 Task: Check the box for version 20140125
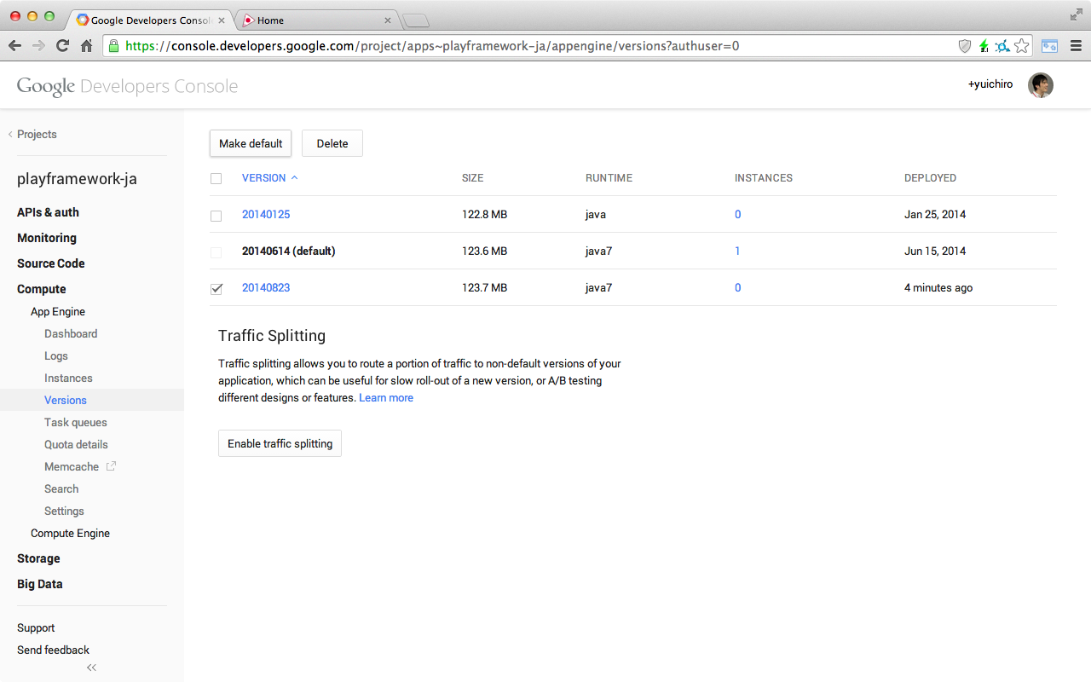[x=216, y=216]
